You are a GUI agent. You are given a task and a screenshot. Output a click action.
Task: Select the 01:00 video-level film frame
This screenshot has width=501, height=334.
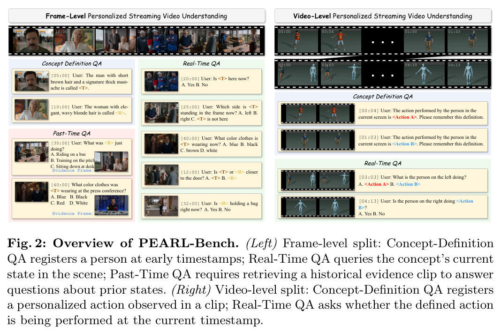point(425,41)
